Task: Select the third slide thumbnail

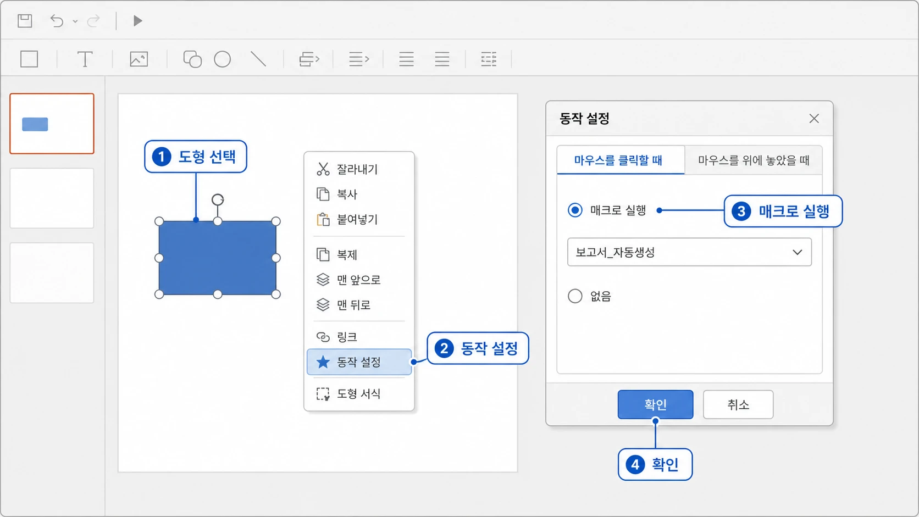Action: 52,273
